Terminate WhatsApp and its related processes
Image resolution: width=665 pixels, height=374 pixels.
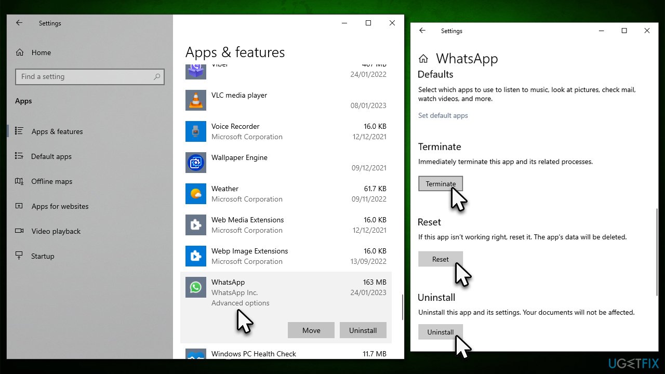click(x=440, y=183)
